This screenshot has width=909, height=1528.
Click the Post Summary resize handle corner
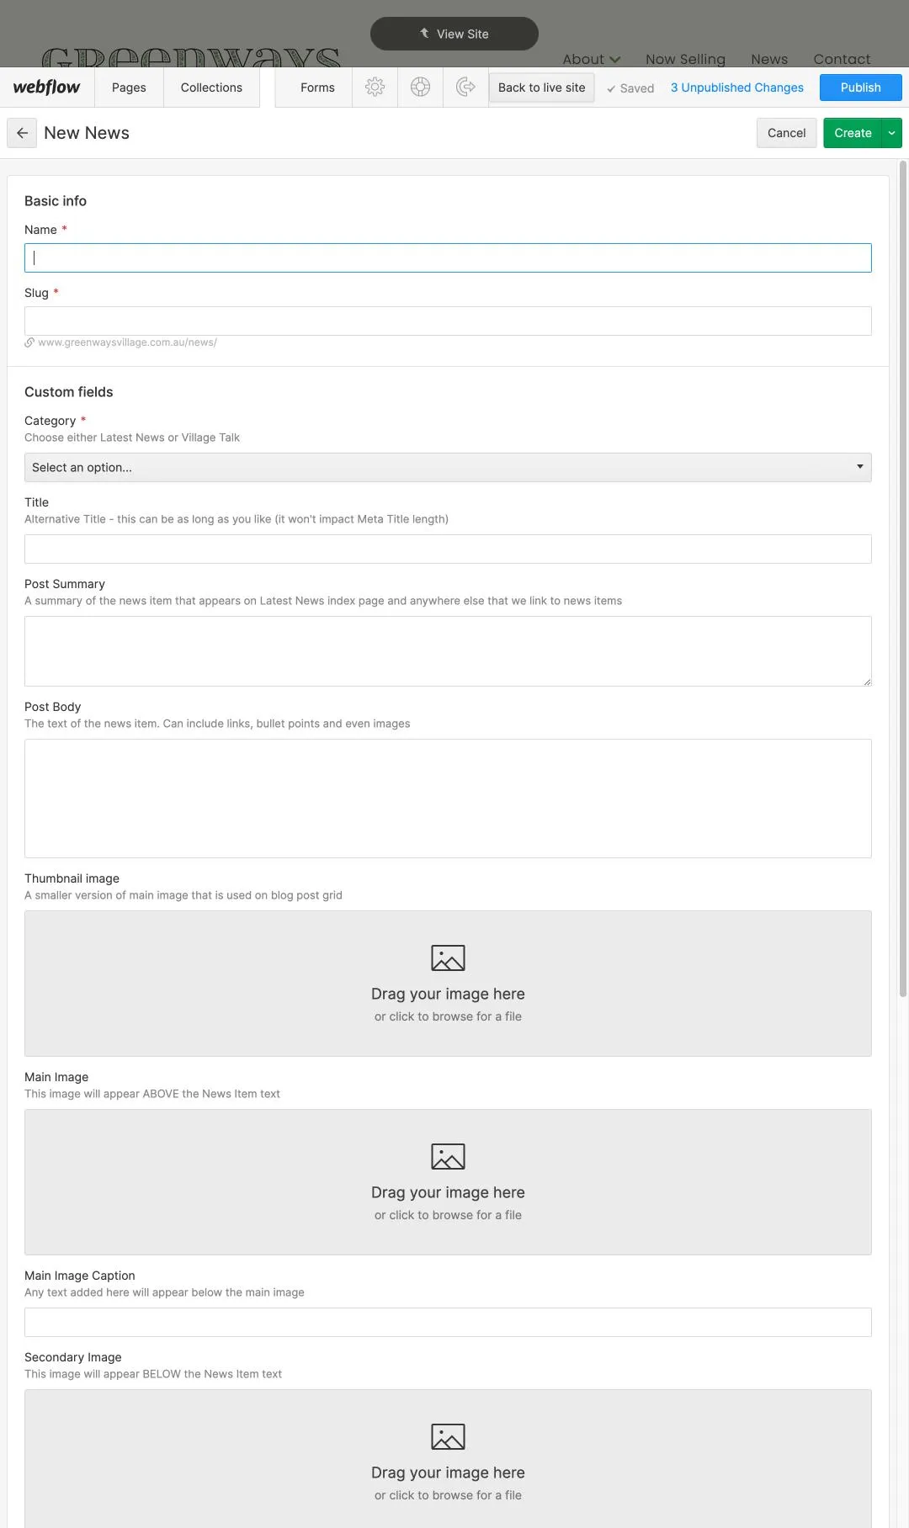click(867, 682)
